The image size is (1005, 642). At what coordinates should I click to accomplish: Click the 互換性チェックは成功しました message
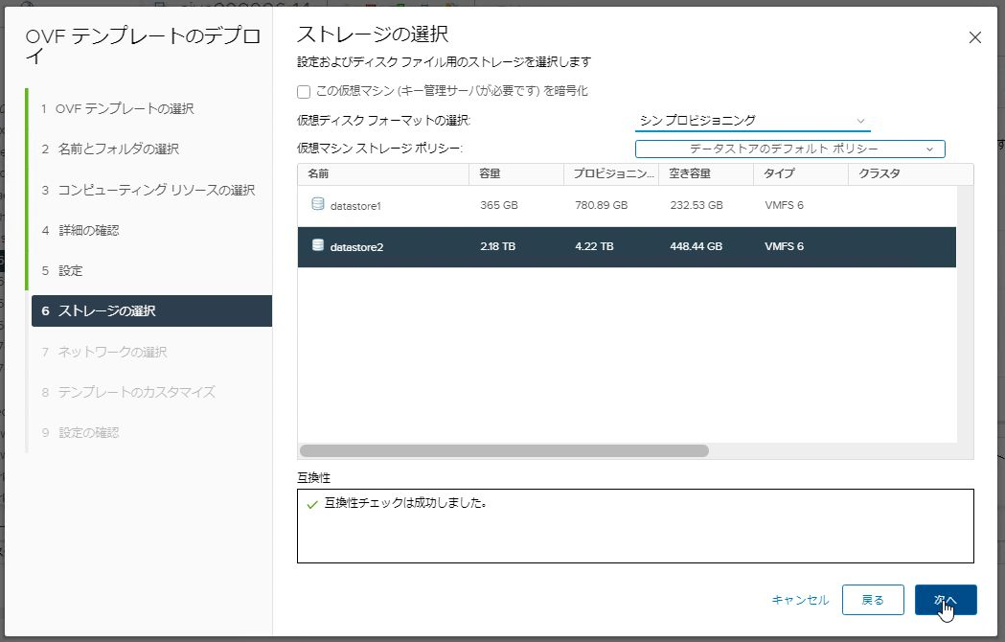[x=405, y=503]
